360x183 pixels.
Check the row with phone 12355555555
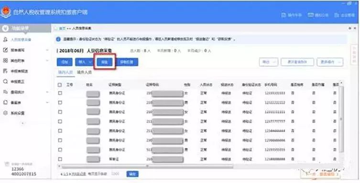pos(60,150)
